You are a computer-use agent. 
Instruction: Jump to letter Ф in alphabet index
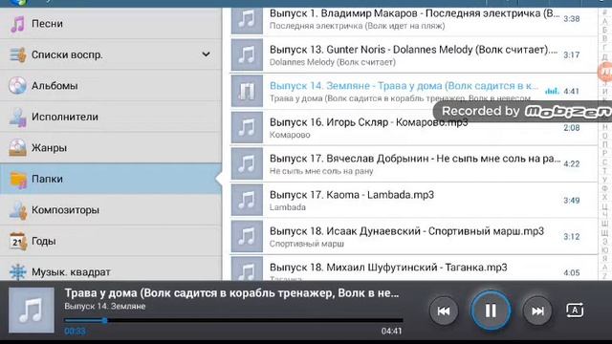pos(604,188)
